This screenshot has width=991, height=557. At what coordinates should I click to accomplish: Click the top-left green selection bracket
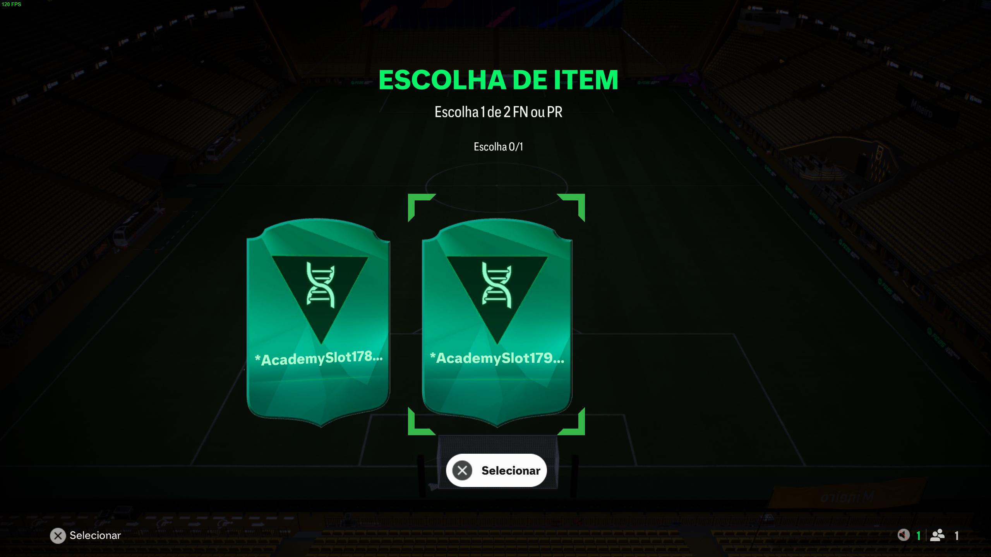pyautogui.click(x=422, y=207)
